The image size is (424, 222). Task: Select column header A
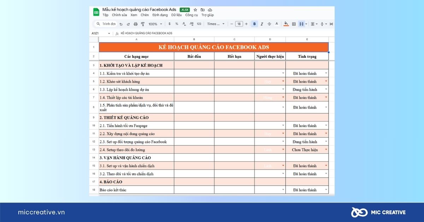click(136, 39)
